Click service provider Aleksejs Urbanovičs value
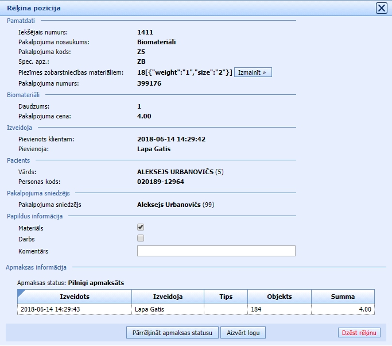This screenshot has width=392, height=346. point(169,203)
